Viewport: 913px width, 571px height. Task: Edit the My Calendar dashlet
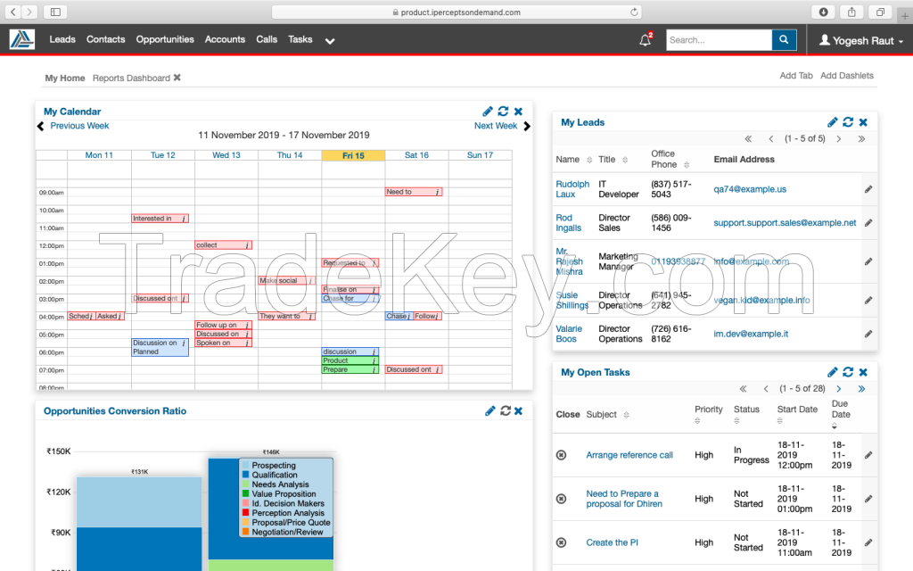point(488,112)
